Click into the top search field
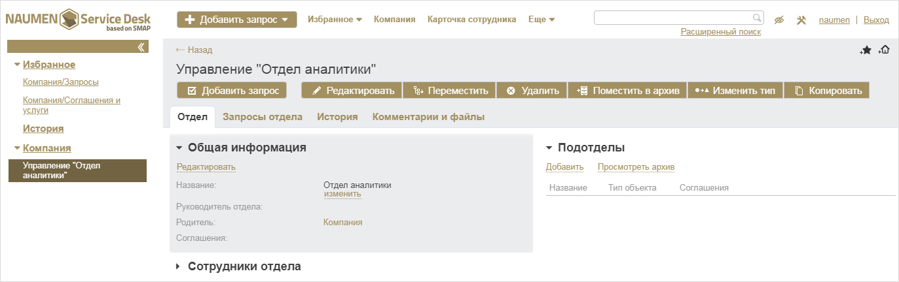899x282 pixels. click(x=671, y=18)
